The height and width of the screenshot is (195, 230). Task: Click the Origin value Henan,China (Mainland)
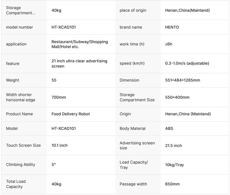pyautogui.click(x=188, y=114)
